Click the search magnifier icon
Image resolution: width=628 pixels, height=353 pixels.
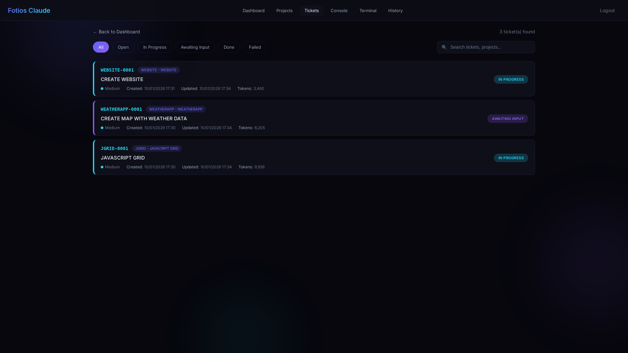(x=444, y=47)
